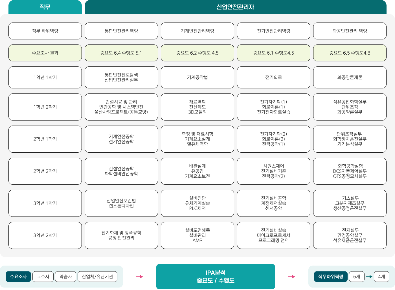The width and height of the screenshot is (395, 290).
Task: Click the 전기설비실습 마이크로프로세서 cell
Action: click(274, 235)
